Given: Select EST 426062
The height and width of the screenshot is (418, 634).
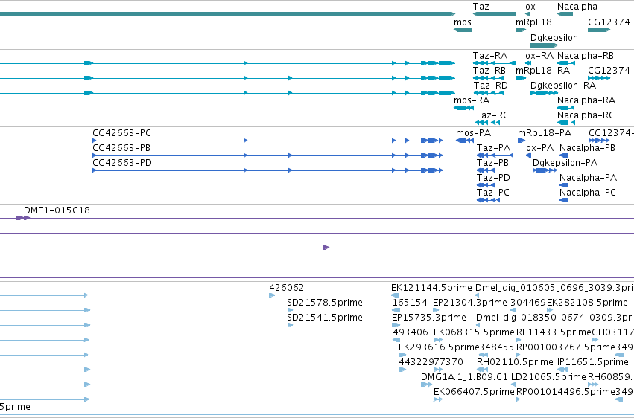Looking at the screenshot, I should point(287,288).
